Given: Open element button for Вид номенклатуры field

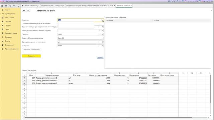Looking at the screenshot, I should click(x=102, y=27).
